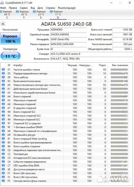Select row 'Часы работы'
The width and height of the screenshot is (134, 187).
click(x=65, y=77)
